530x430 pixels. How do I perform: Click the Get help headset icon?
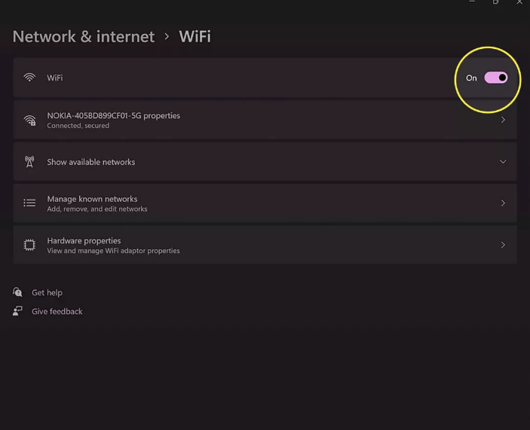(17, 292)
